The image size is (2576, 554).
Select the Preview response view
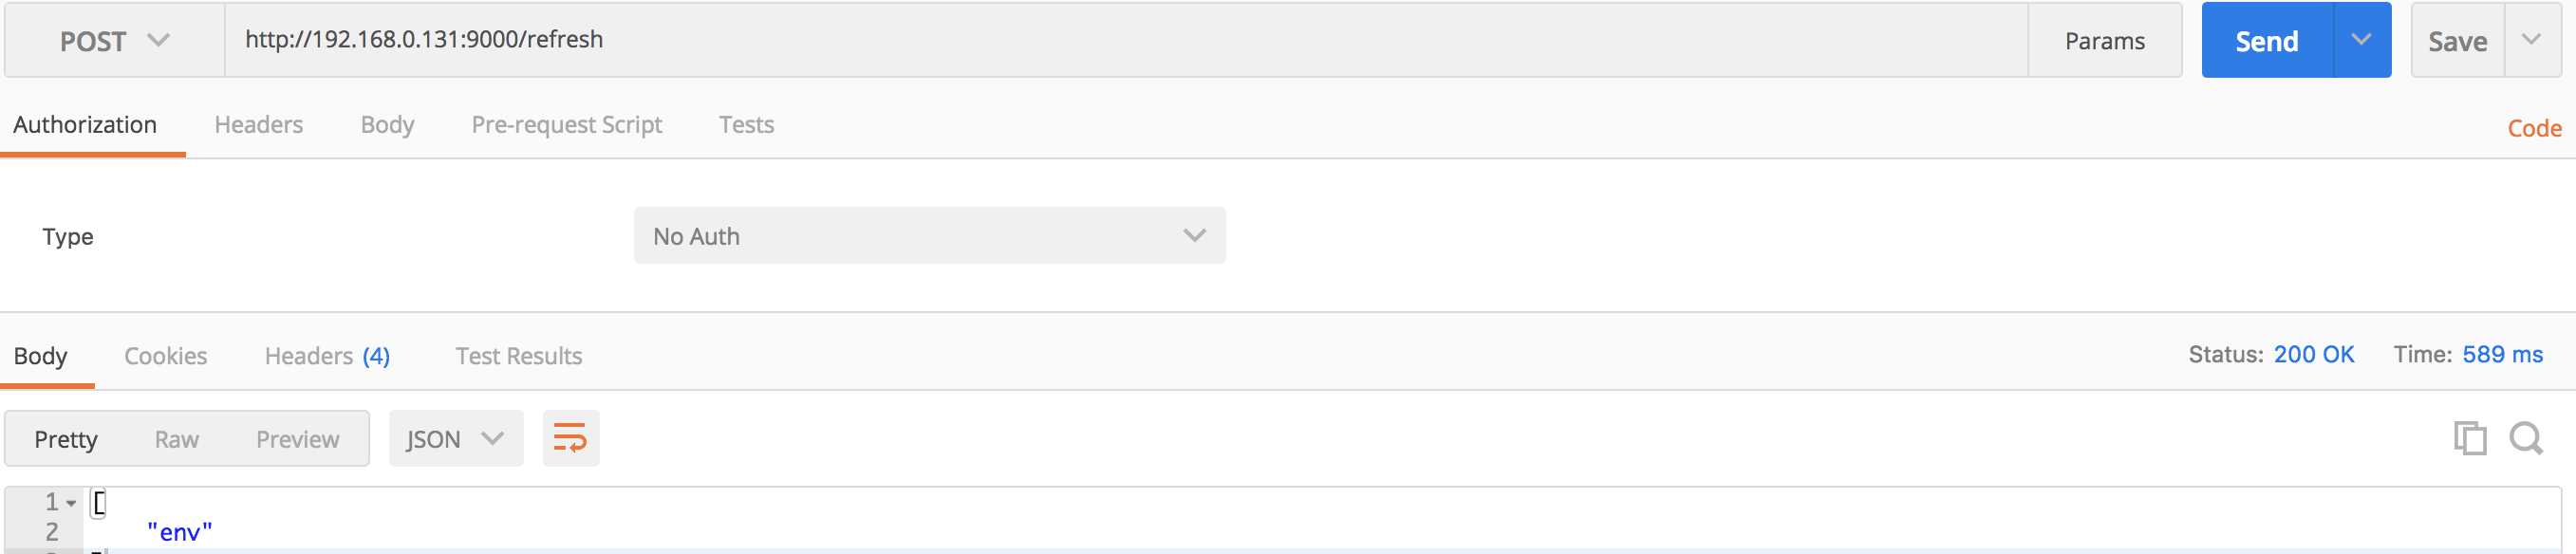(297, 439)
